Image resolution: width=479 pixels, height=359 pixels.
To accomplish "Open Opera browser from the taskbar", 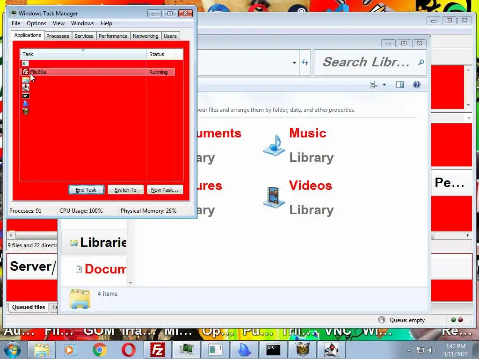I will (128, 350).
